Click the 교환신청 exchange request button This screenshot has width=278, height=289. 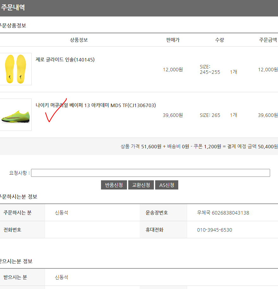click(x=141, y=185)
